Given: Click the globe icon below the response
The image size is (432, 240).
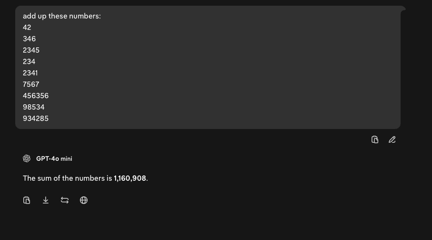Looking at the screenshot, I should (84, 200).
